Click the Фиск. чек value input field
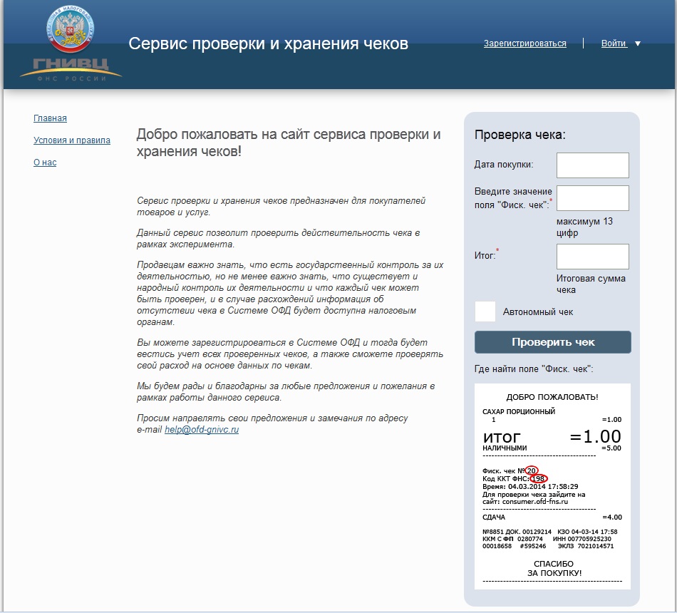The height and width of the screenshot is (613, 677). coord(592,198)
